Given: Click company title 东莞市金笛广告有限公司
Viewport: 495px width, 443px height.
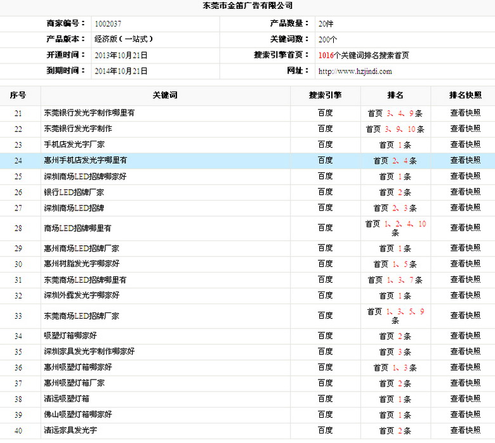Looking at the screenshot, I should tap(247, 5).
